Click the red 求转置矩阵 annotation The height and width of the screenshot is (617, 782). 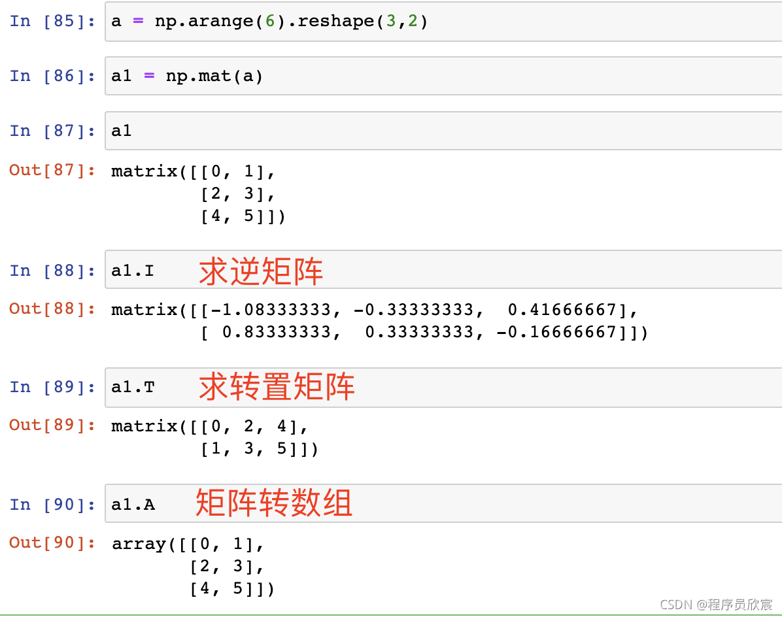(x=277, y=388)
